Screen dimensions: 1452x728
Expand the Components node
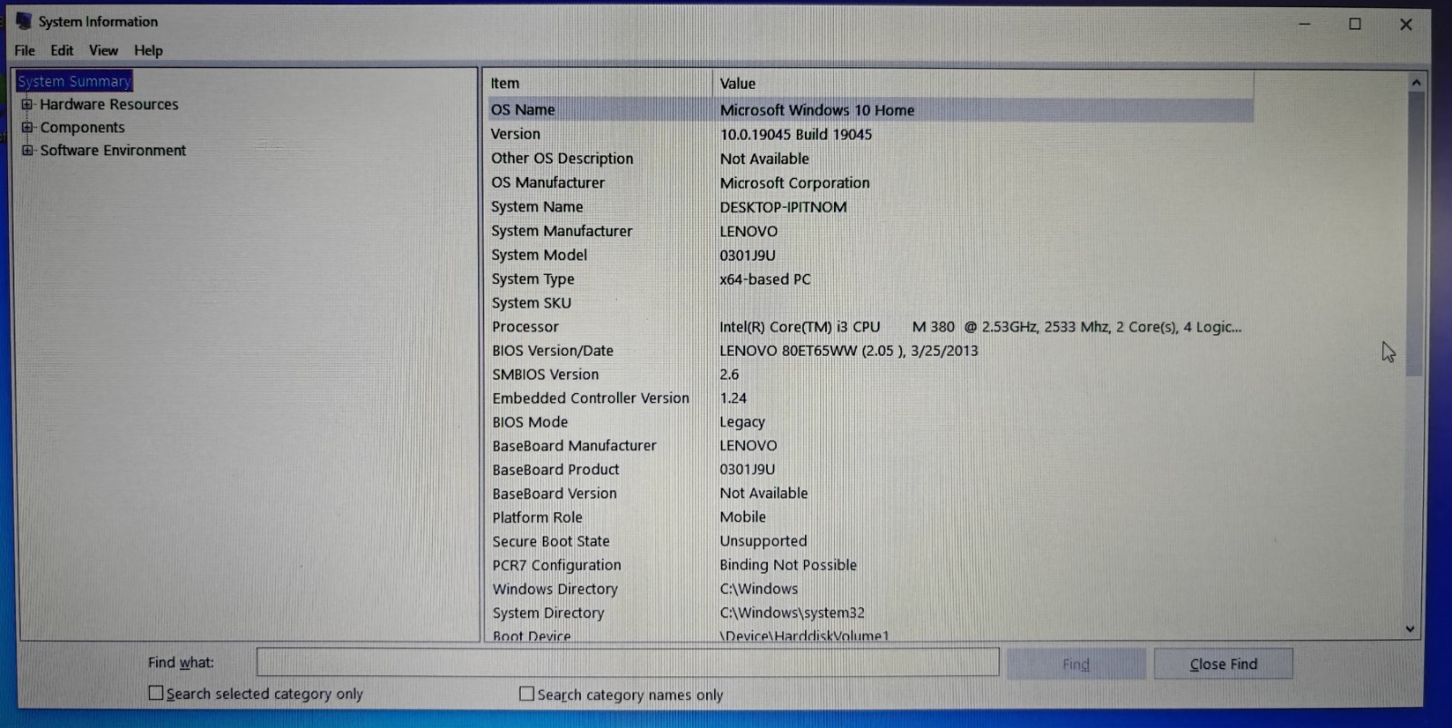click(x=27, y=127)
